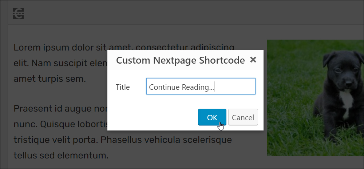Viewport: 364px width, 169px height.
Task: Click the text 'tellus sed elementum.'
Action: pos(61,155)
